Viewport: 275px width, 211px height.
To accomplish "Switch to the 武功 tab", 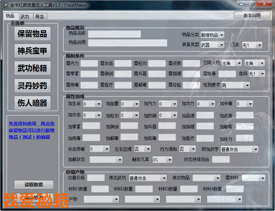I will click(25, 17).
